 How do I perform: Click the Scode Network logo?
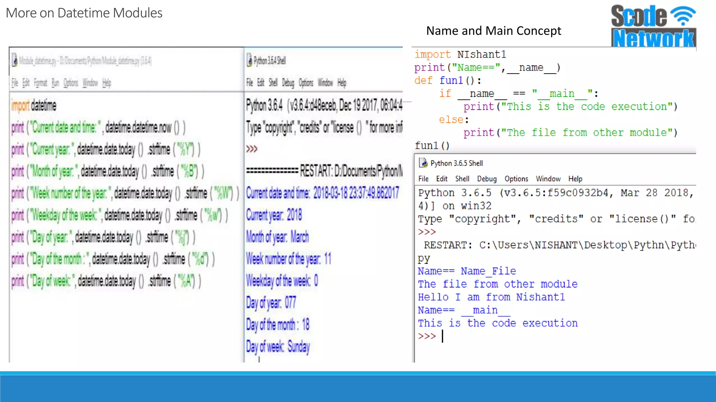pyautogui.click(x=653, y=26)
